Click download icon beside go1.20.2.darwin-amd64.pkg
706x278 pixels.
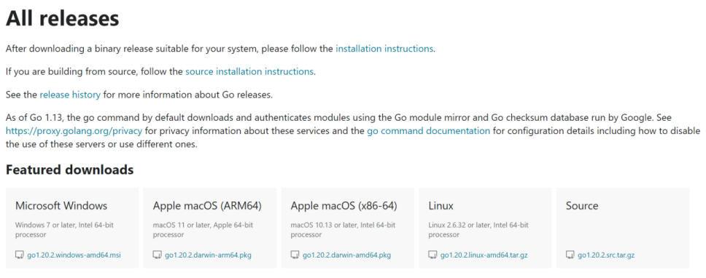[x=295, y=255]
